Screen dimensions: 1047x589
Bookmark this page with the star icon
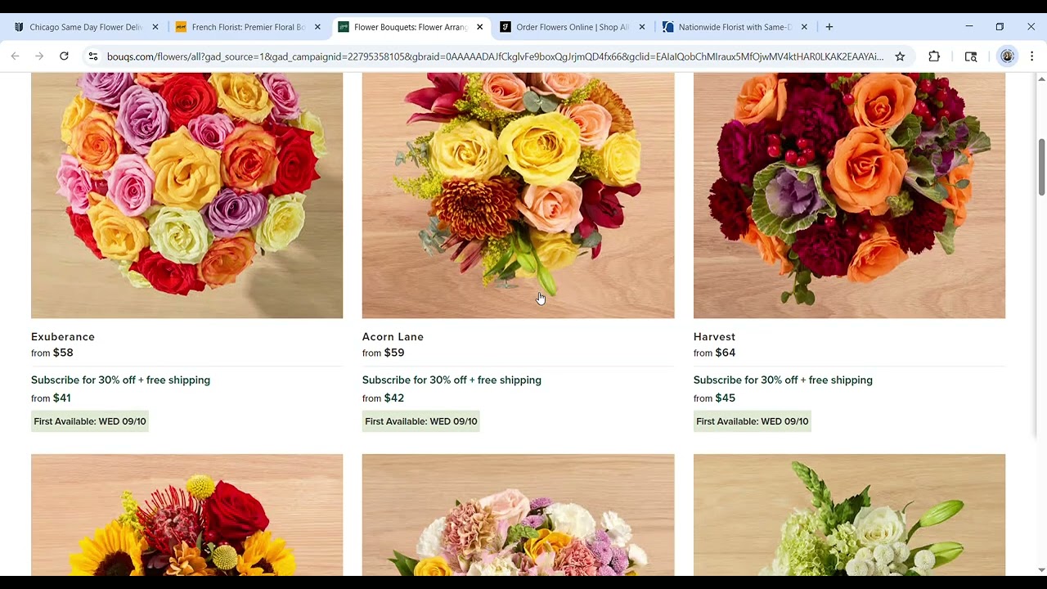coord(900,56)
